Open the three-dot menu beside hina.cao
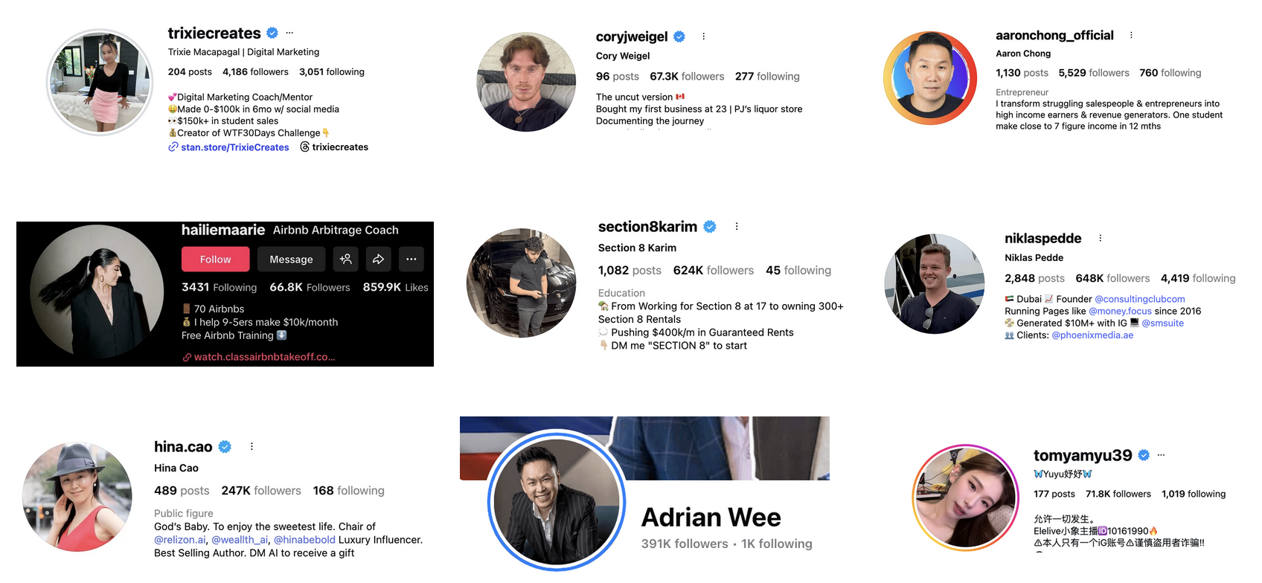The width and height of the screenshot is (1262, 583). pyautogui.click(x=252, y=446)
